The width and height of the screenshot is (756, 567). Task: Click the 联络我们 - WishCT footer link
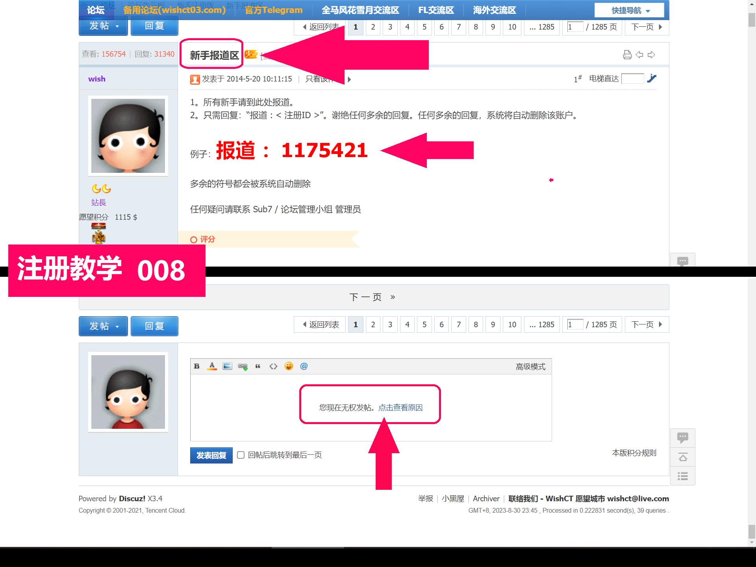pyautogui.click(x=588, y=498)
